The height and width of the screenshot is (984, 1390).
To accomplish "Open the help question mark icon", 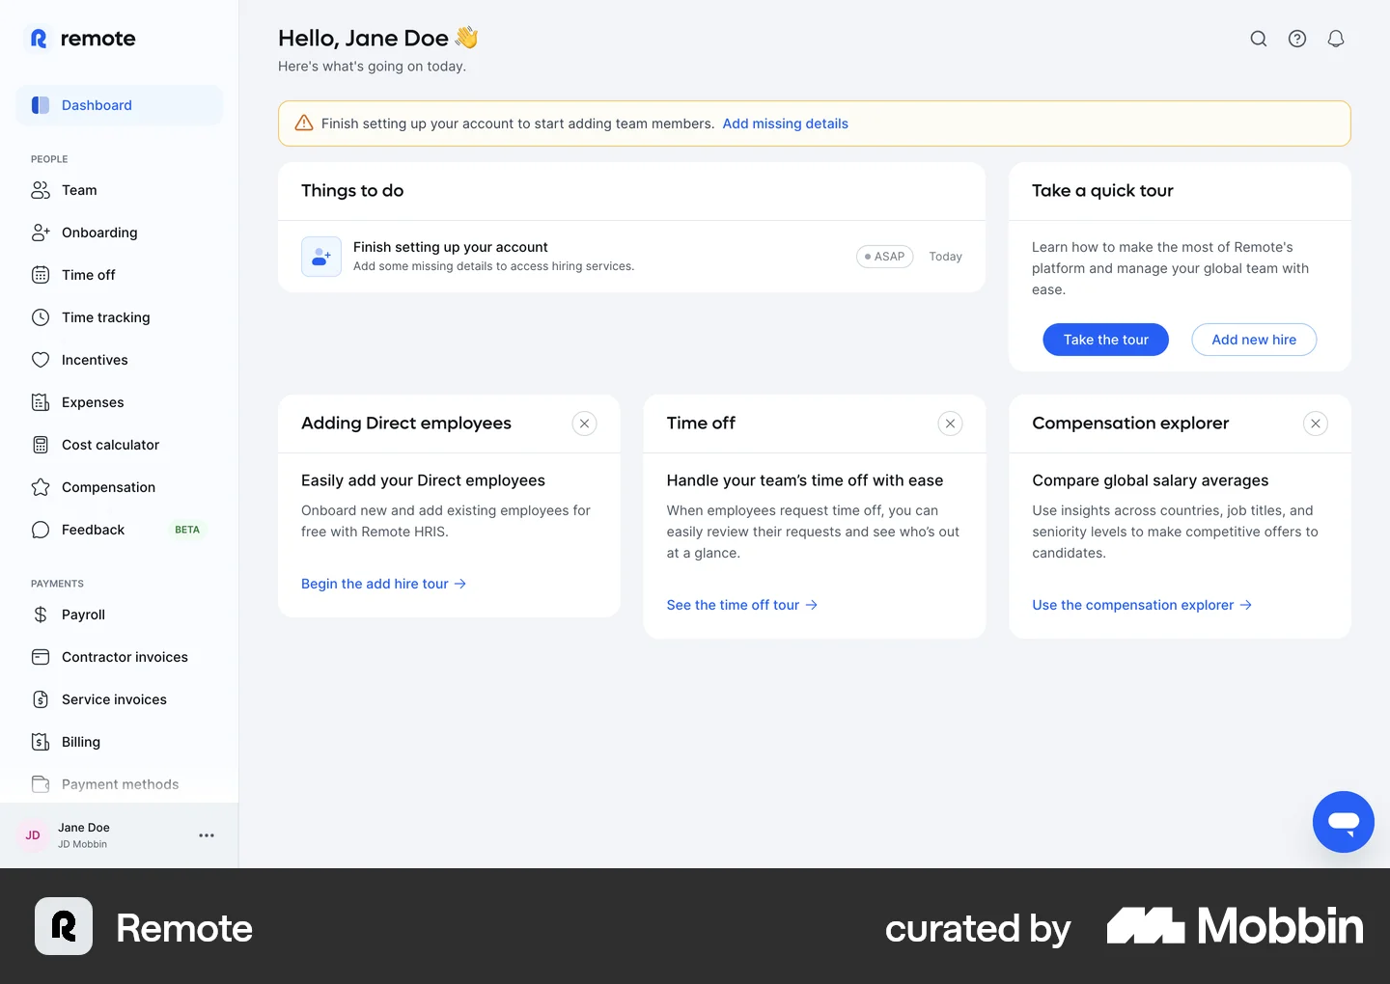I will point(1297,39).
